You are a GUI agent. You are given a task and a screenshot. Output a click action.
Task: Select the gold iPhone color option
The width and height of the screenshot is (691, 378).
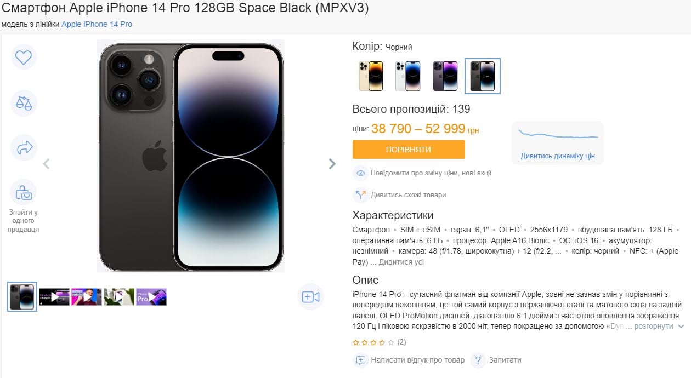(x=371, y=76)
